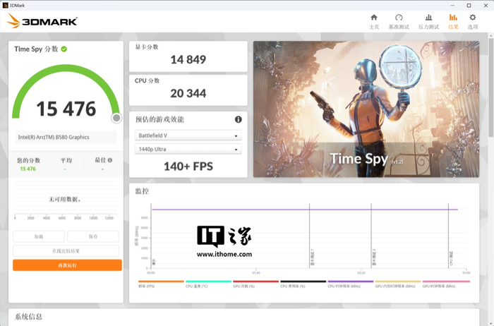The height and width of the screenshot is (326, 494).
Task: Open the 1440p Ultra resolution dropdown
Action: [188, 149]
